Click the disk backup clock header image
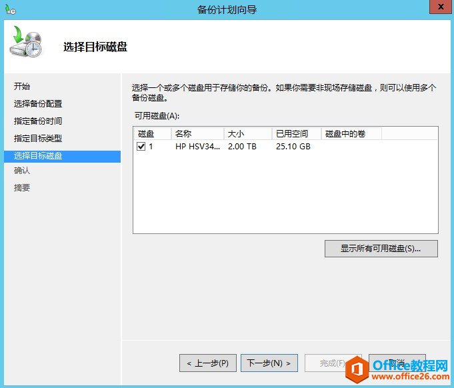Viewport: 454px width, 388px height. pyautogui.click(x=26, y=41)
